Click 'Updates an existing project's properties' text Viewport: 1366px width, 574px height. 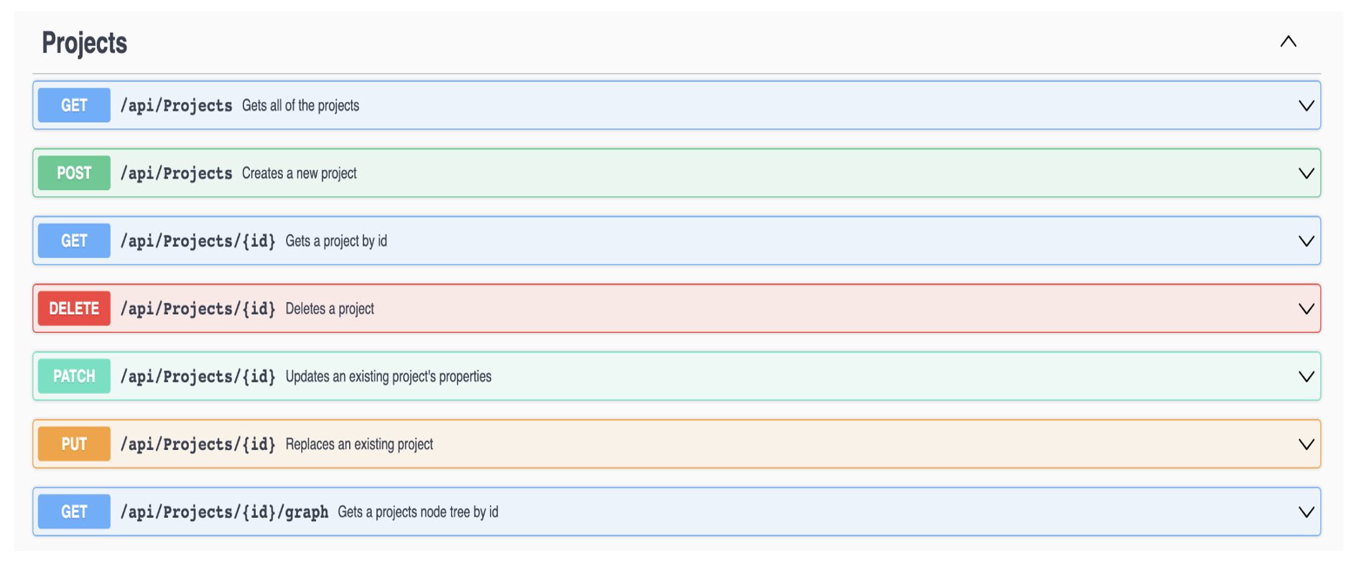[389, 376]
